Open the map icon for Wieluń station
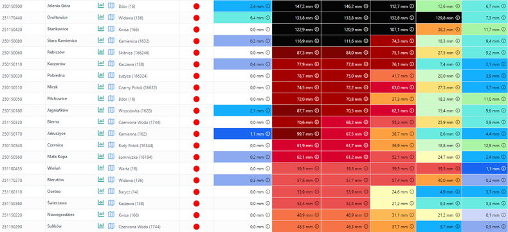This screenshot has width=508, height=232. pos(111,168)
